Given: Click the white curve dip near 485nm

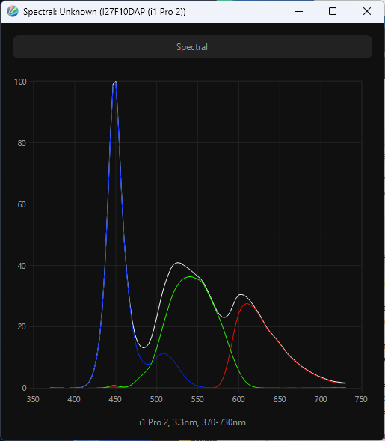Looking at the screenshot, I should pyautogui.click(x=144, y=347).
